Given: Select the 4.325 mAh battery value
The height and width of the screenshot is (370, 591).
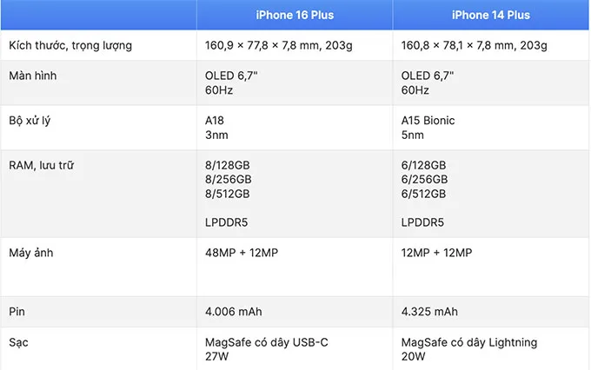Looking at the screenshot, I should click(429, 312).
